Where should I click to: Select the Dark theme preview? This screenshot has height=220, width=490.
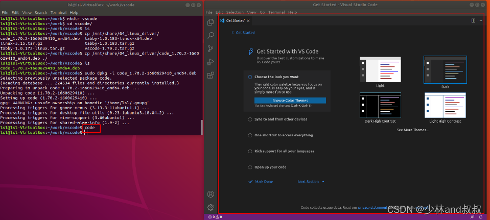445,70
